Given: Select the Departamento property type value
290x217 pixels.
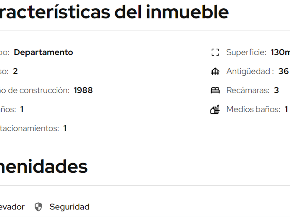Looking at the screenshot, I should 43,52.
